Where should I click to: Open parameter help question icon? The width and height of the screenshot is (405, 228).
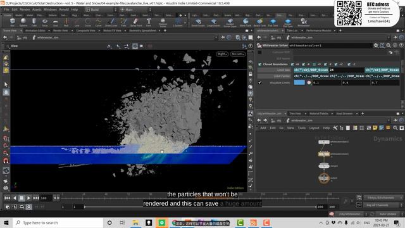tap(401, 45)
